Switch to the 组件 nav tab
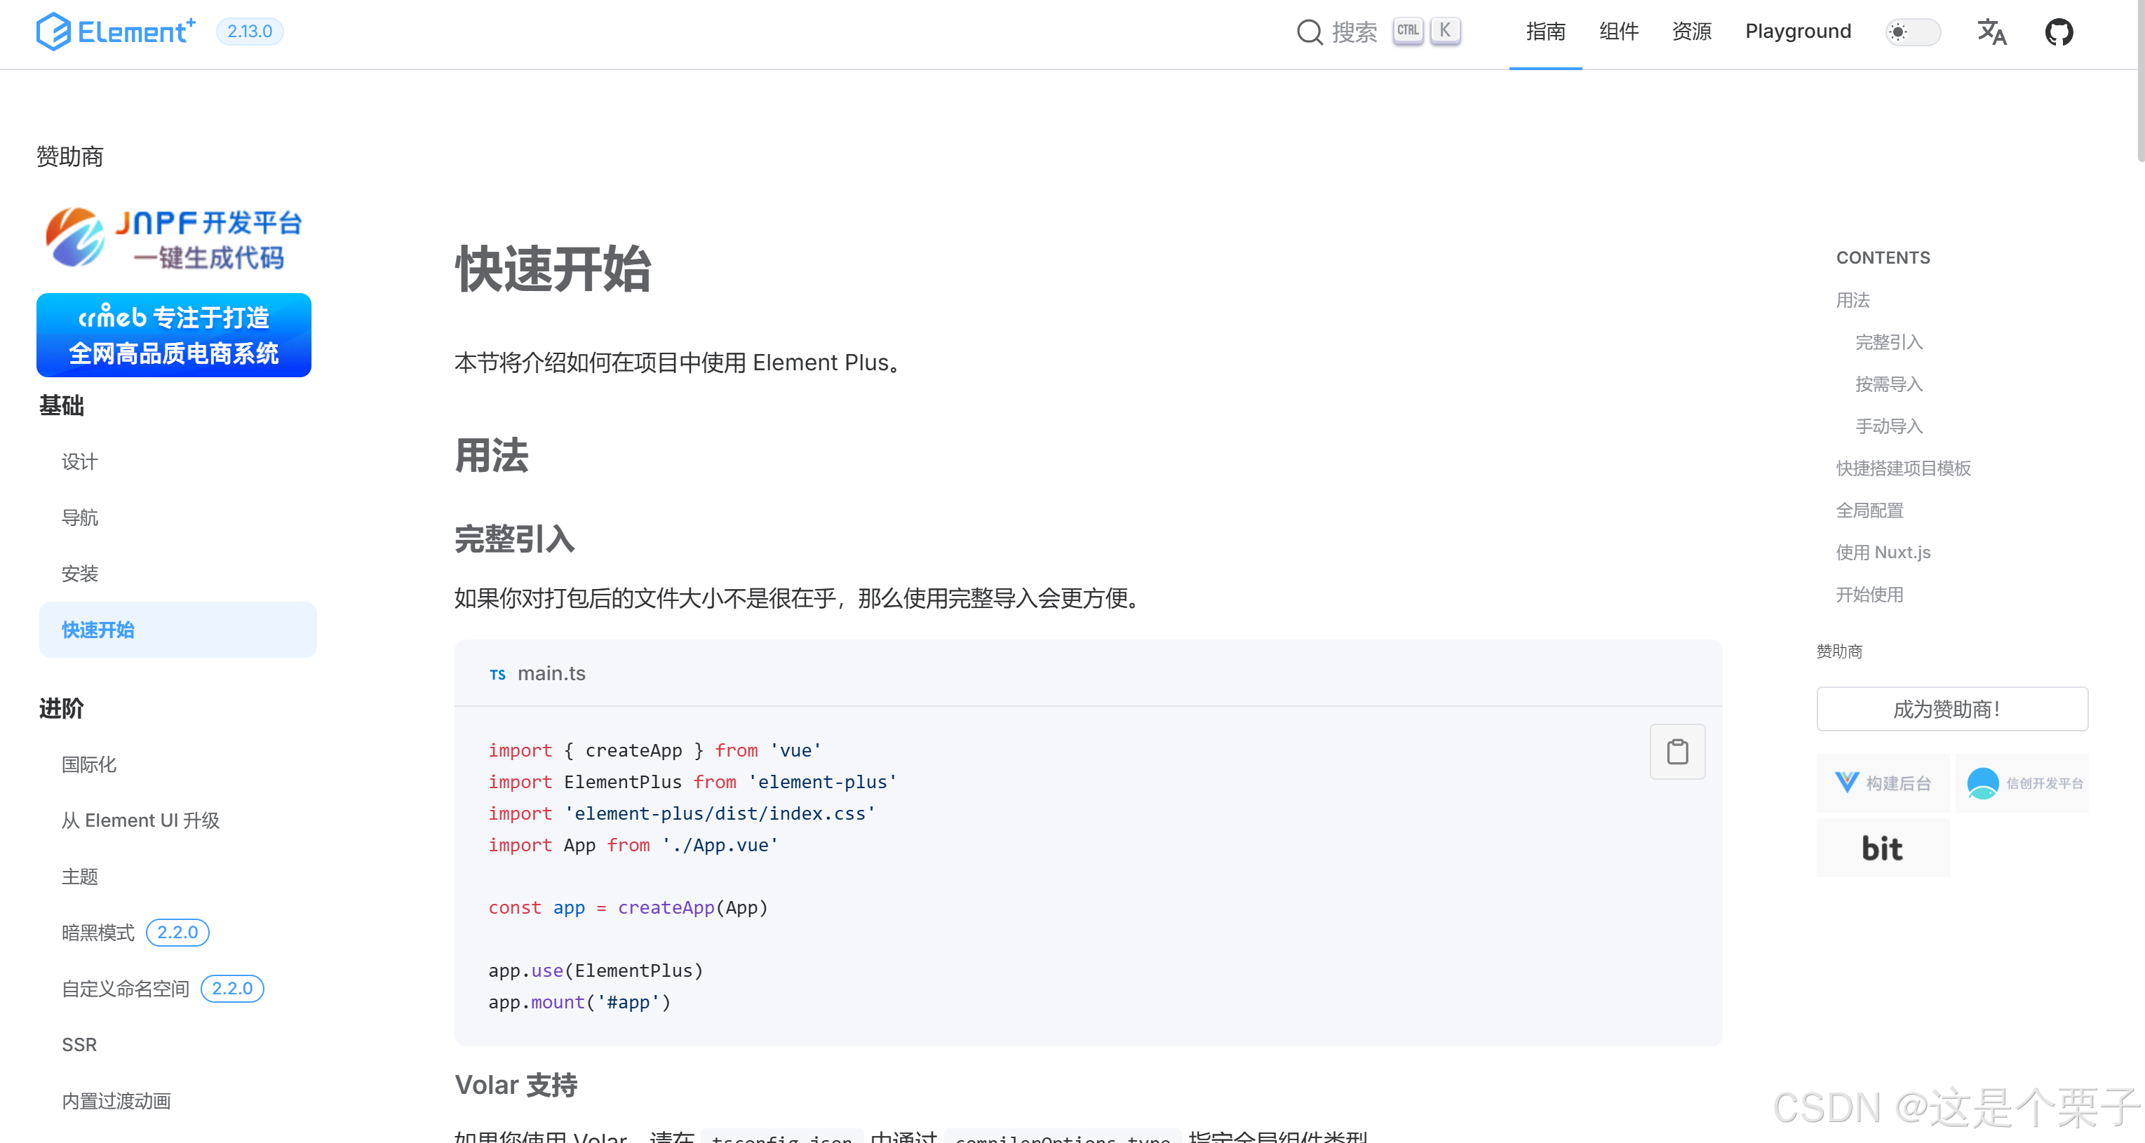The height and width of the screenshot is (1143, 2145). pyautogui.click(x=1618, y=32)
